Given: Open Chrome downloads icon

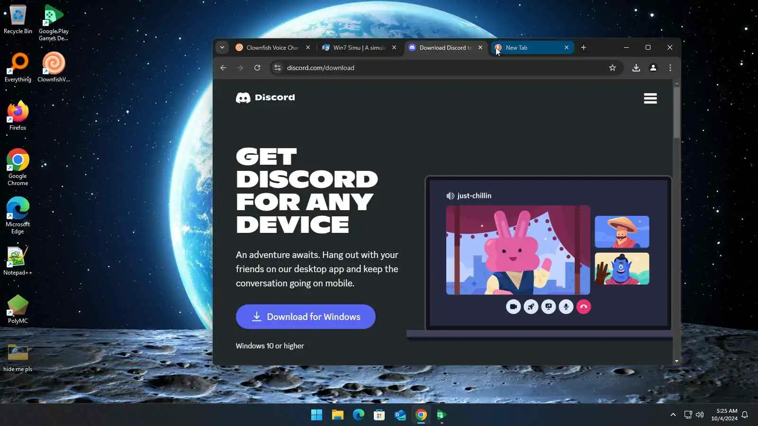Looking at the screenshot, I should point(636,68).
